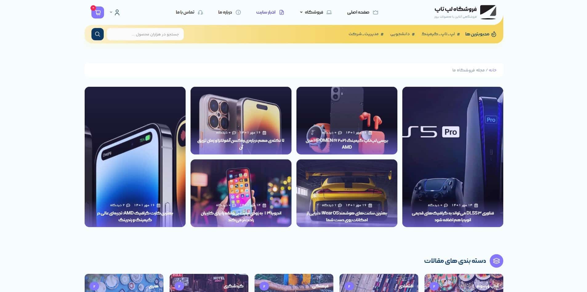Screen dimensions: 587x292
Task: Click the document icon beside اخبار سایت
Action: (282, 12)
